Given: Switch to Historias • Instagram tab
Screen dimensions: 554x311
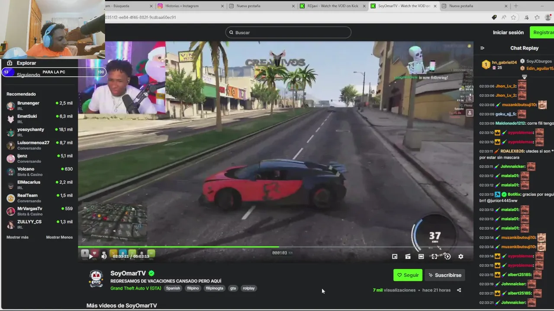Looking at the screenshot, I should point(190,6).
